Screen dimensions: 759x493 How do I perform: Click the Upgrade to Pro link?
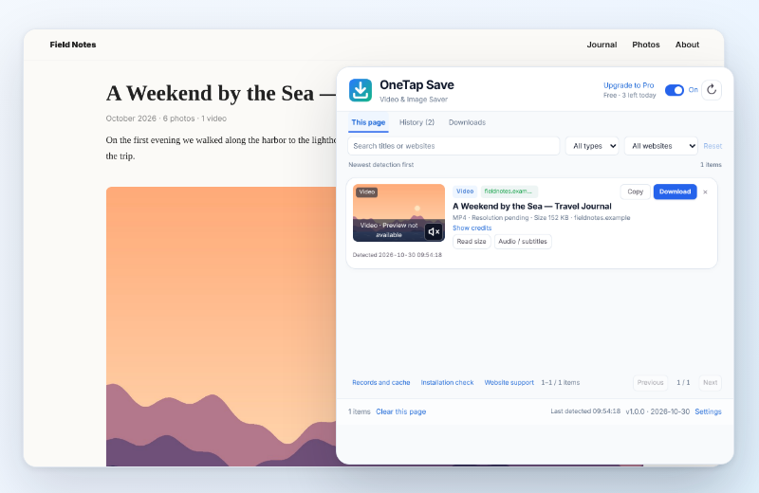628,85
